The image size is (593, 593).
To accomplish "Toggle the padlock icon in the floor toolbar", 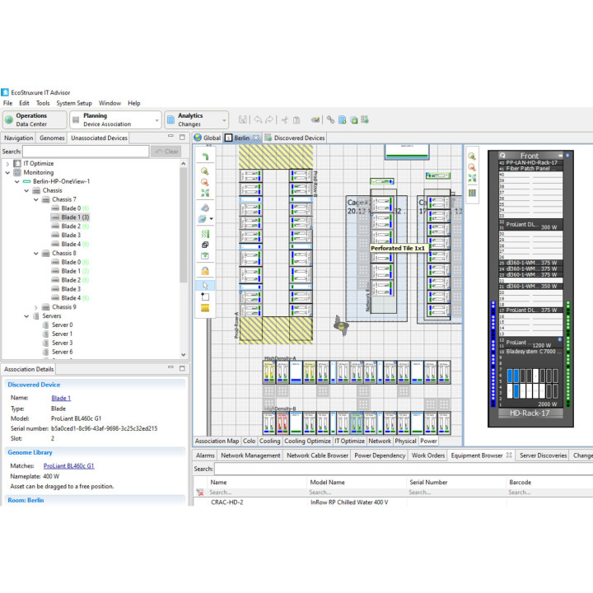I will coord(205,271).
